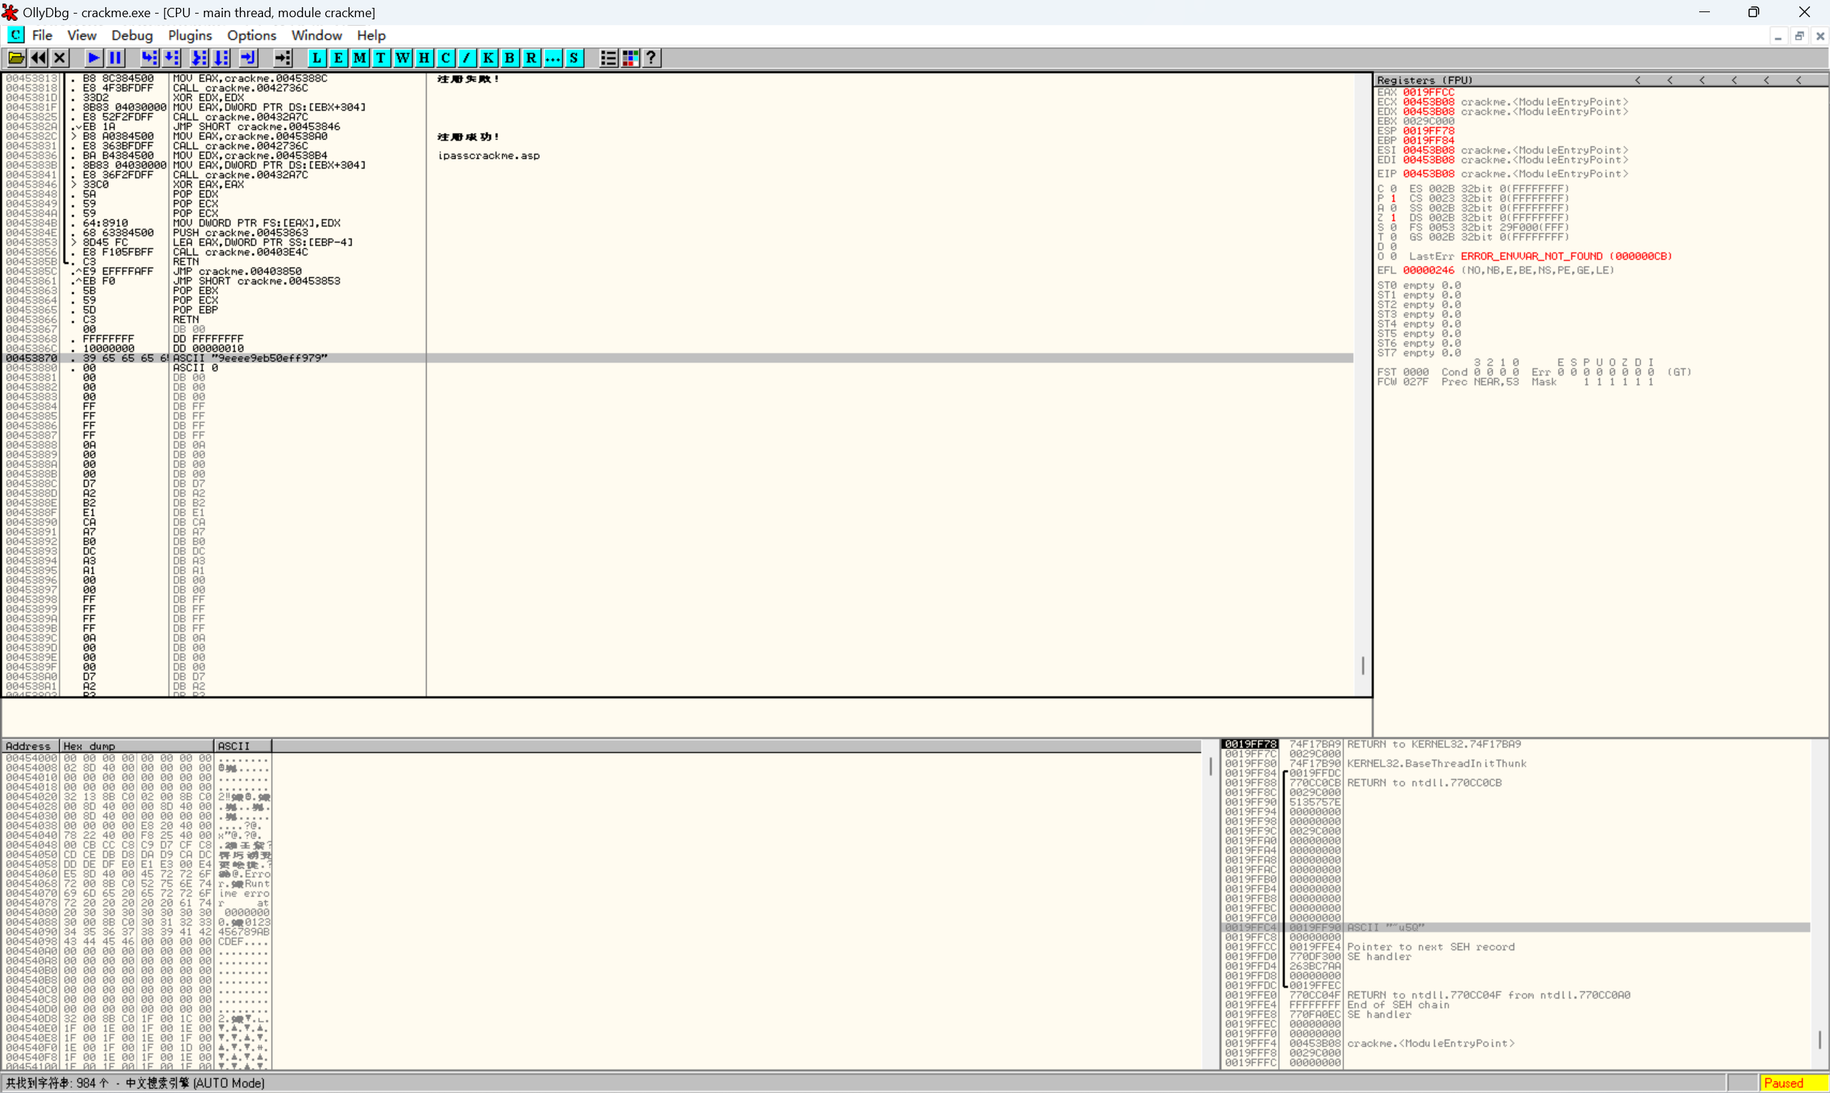Click the Help question mark toolbar icon
Image resolution: width=1830 pixels, height=1093 pixels.
651,58
